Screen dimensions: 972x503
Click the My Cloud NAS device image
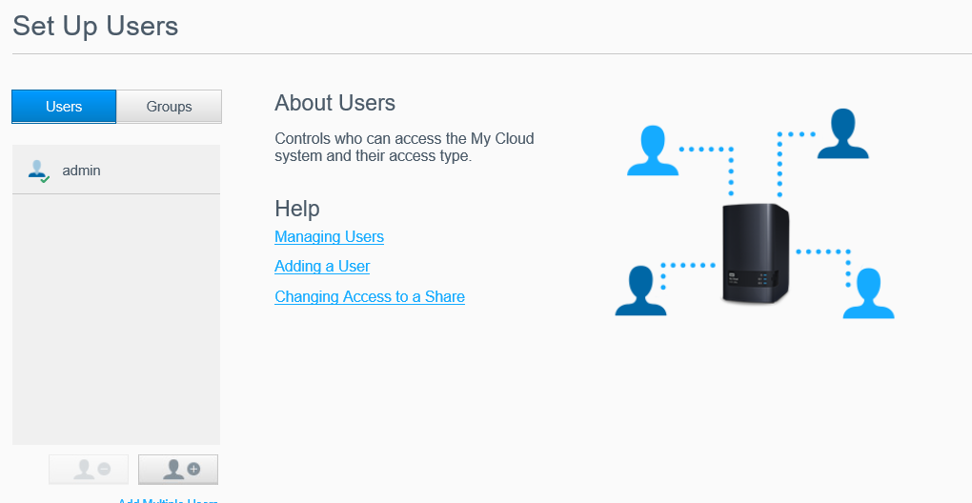[x=755, y=254]
